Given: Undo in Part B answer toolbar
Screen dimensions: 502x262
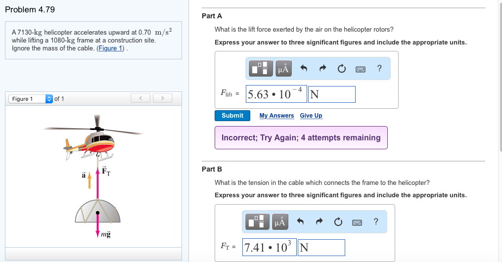Looking at the screenshot, I should [x=300, y=221].
